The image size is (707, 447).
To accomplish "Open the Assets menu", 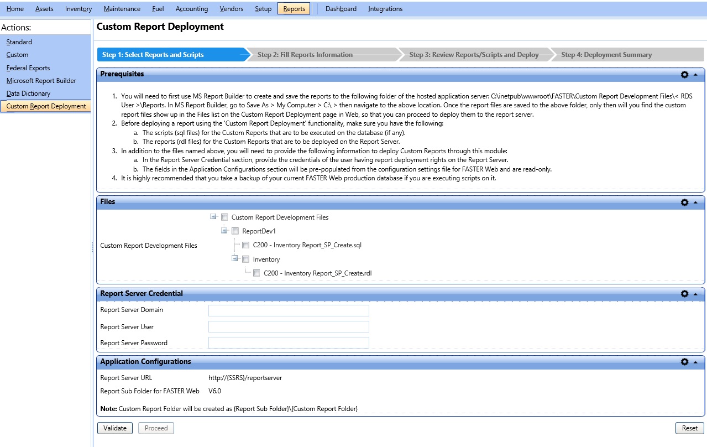I will 44,9.
